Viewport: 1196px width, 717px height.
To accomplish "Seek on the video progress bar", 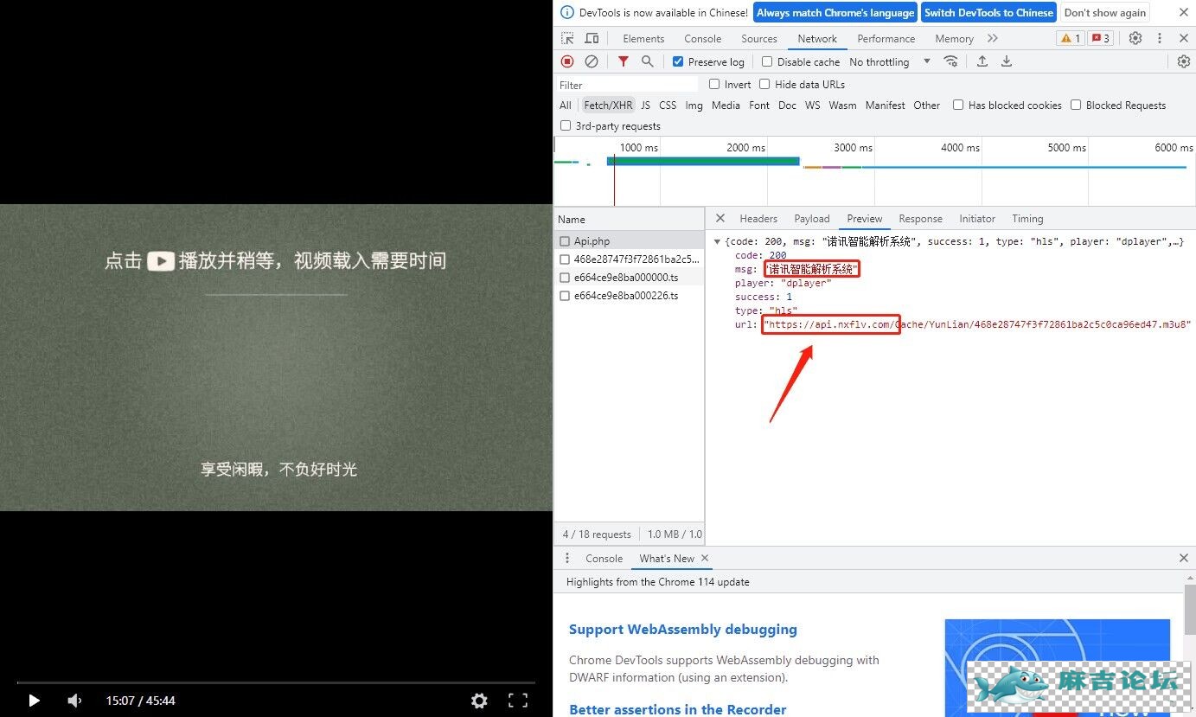I will coord(276,682).
